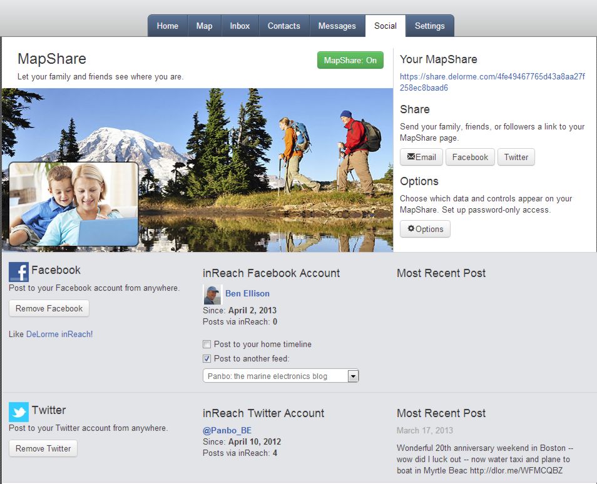Click the 'Your MapShare' heading
The width and height of the screenshot is (597, 484).
pos(439,59)
